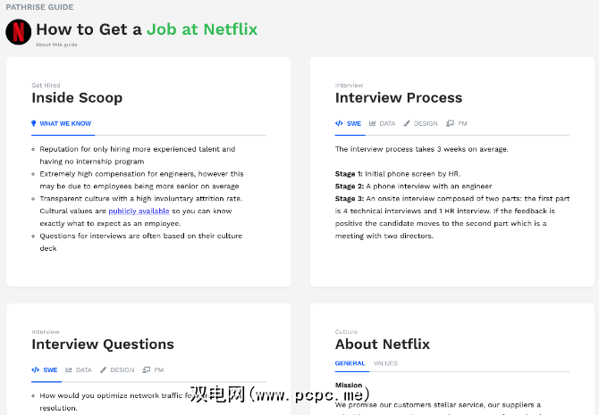Switch to the GENERAL tab in About Netflix
Viewport: 599px width, 415px height.
point(350,363)
